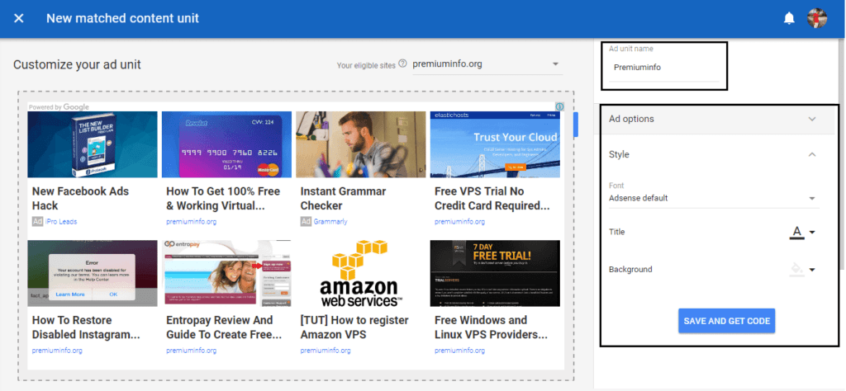Click the iPro Leads advertiser link

pyautogui.click(x=60, y=221)
